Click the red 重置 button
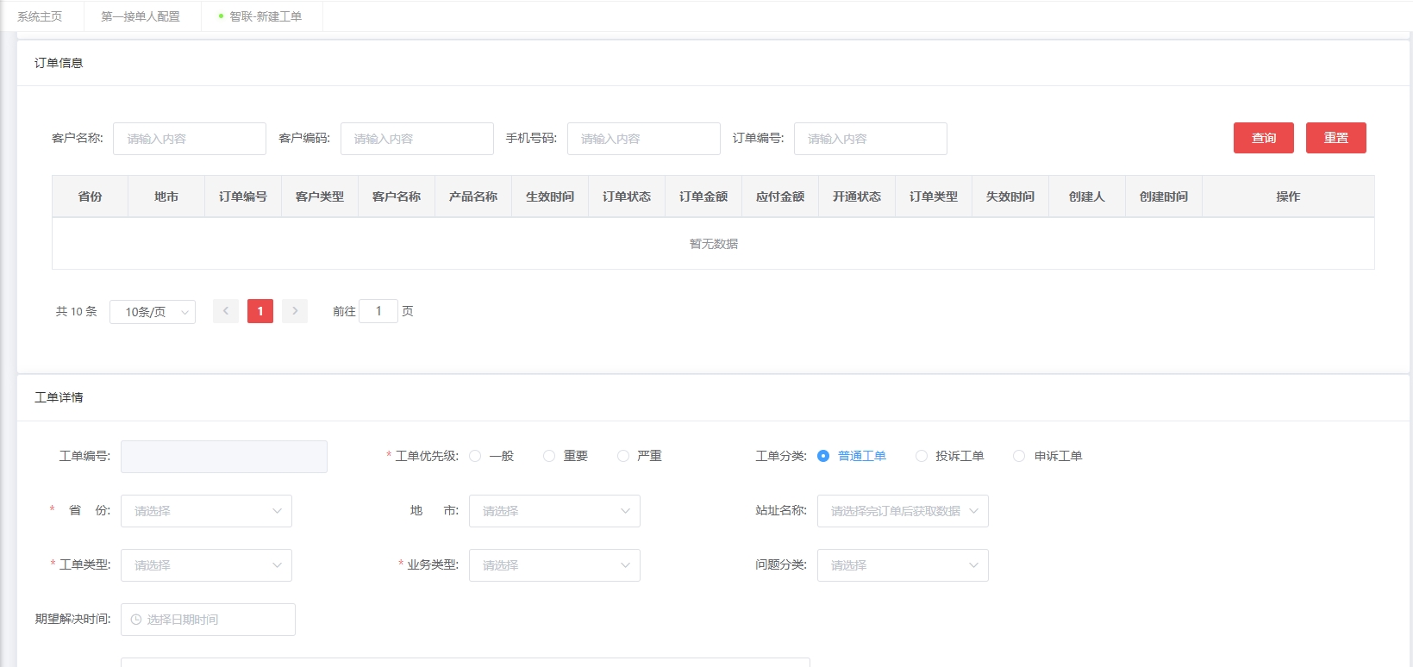The image size is (1413, 667). pos(1336,138)
